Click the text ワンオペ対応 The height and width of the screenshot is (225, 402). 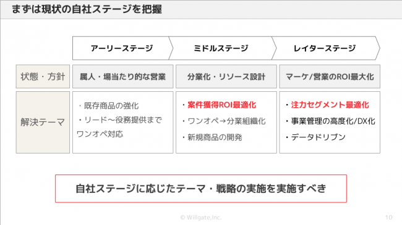tap(100, 134)
